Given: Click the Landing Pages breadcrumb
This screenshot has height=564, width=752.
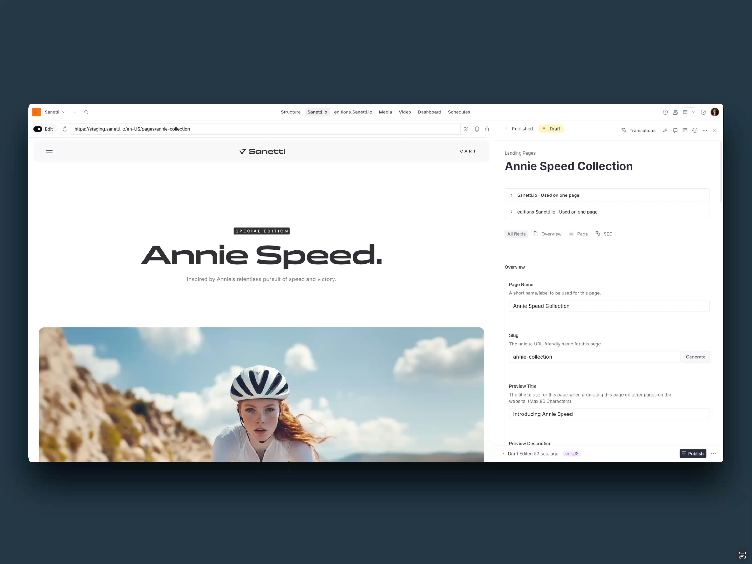Looking at the screenshot, I should click(520, 153).
